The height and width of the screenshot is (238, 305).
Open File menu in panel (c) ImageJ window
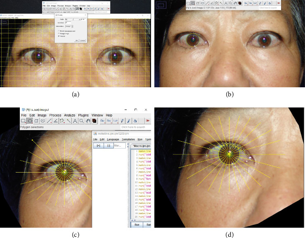pyautogui.click(x=24, y=115)
